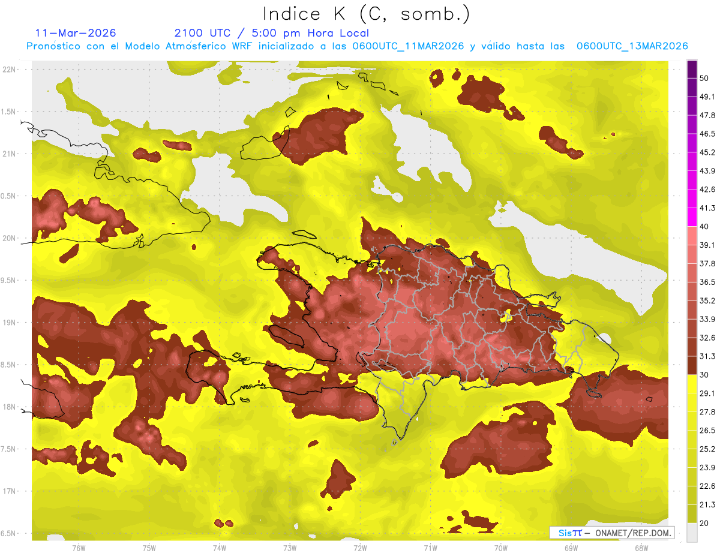Click the colorbar value 32.6
The image size is (720, 556).
tap(707, 338)
